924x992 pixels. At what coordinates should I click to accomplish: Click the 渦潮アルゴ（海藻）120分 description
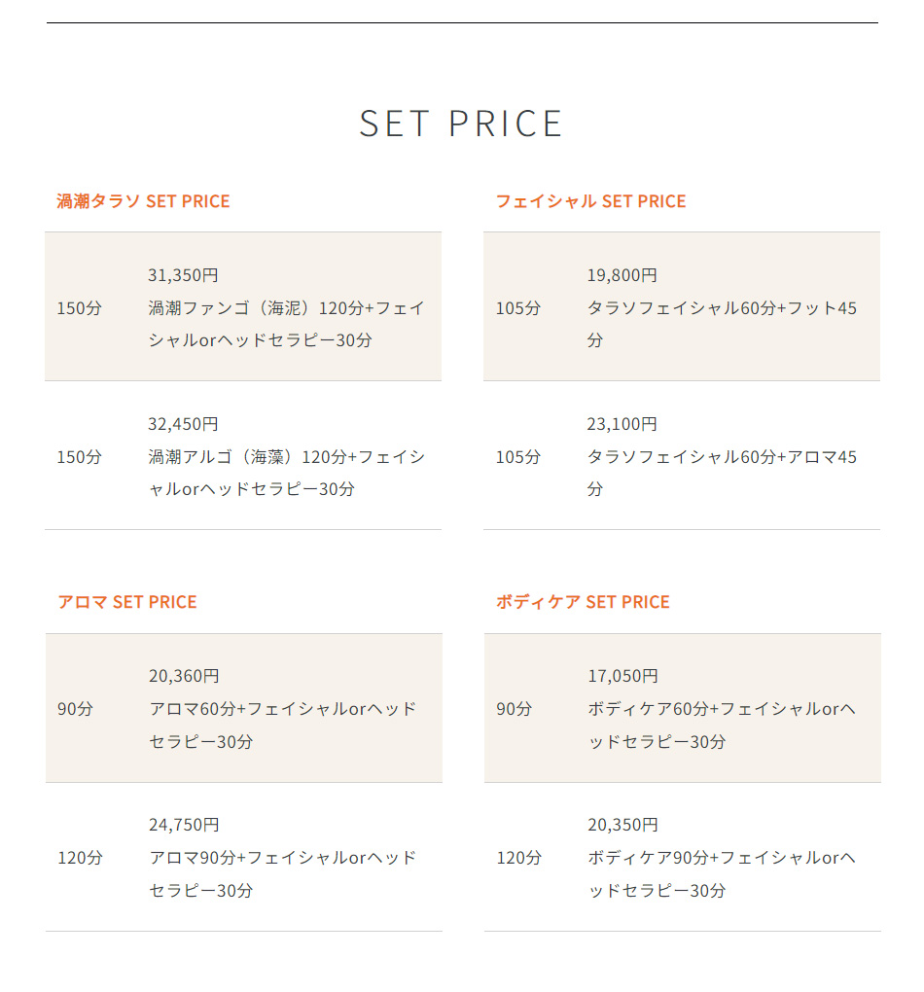click(286, 473)
